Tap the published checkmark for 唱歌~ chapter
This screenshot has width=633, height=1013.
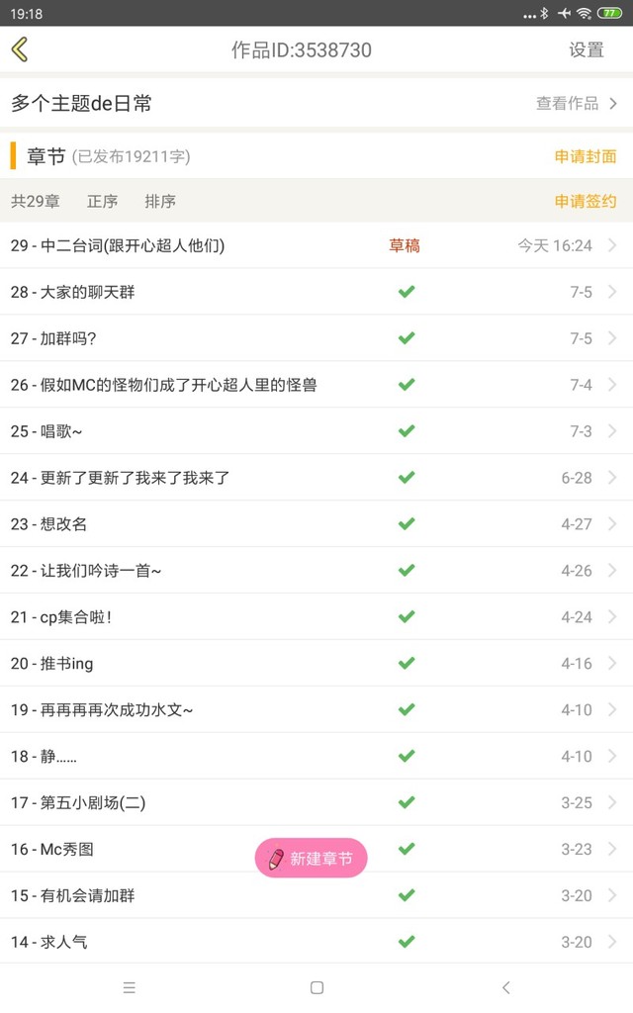pos(407,431)
